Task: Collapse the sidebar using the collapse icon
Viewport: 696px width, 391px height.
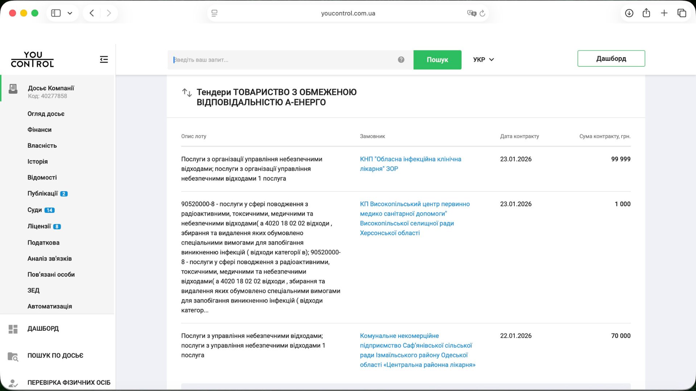Action: [104, 59]
